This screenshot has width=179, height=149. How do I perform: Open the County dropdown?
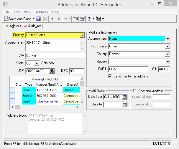[x=167, y=54]
